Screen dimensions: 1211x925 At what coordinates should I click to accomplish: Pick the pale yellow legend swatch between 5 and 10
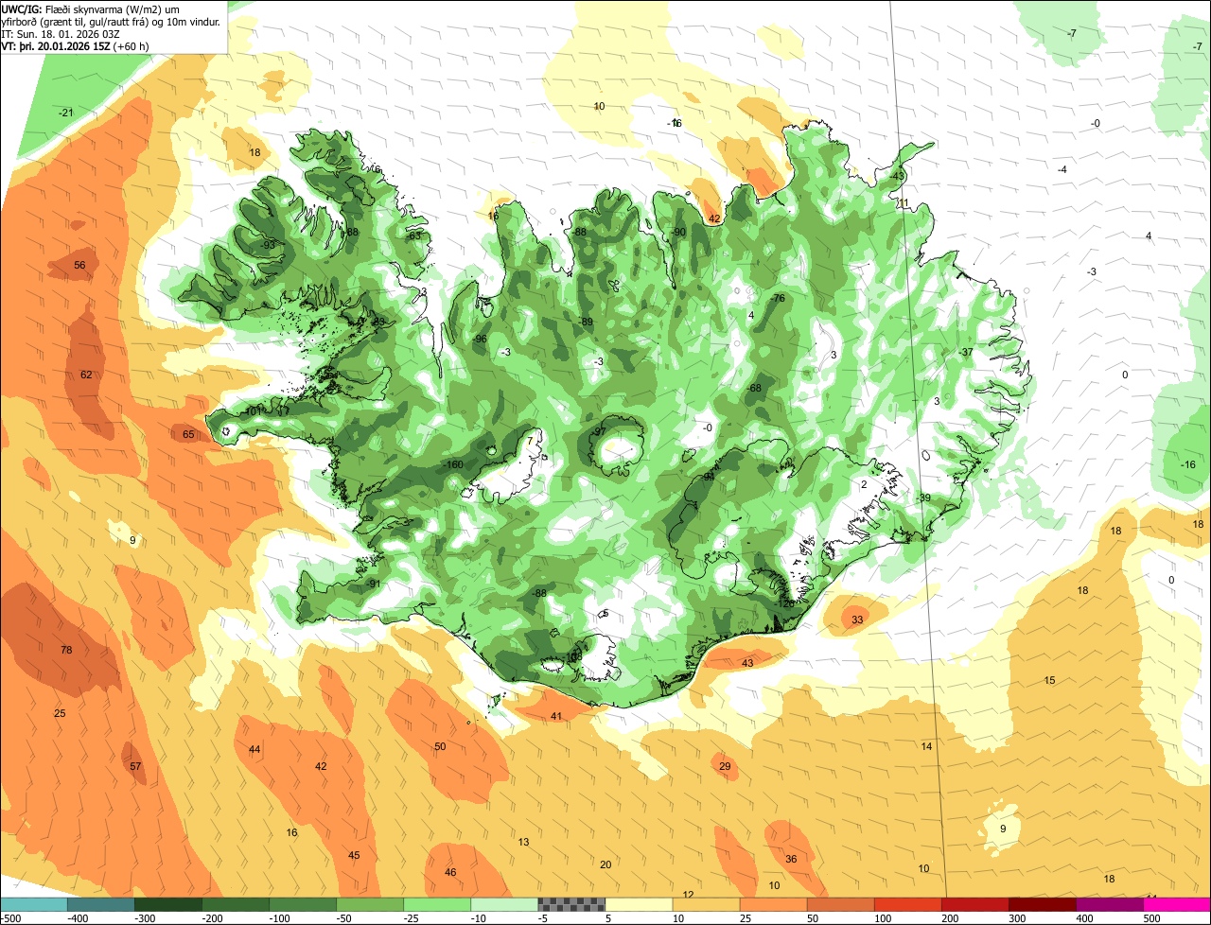639,904
